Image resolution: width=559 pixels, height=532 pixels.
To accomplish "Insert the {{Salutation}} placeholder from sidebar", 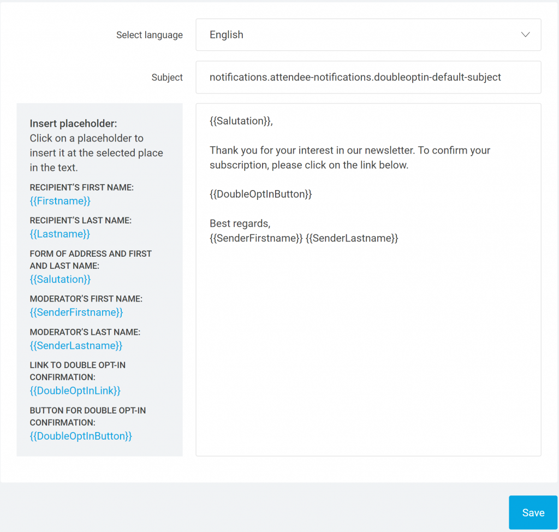I will (60, 279).
